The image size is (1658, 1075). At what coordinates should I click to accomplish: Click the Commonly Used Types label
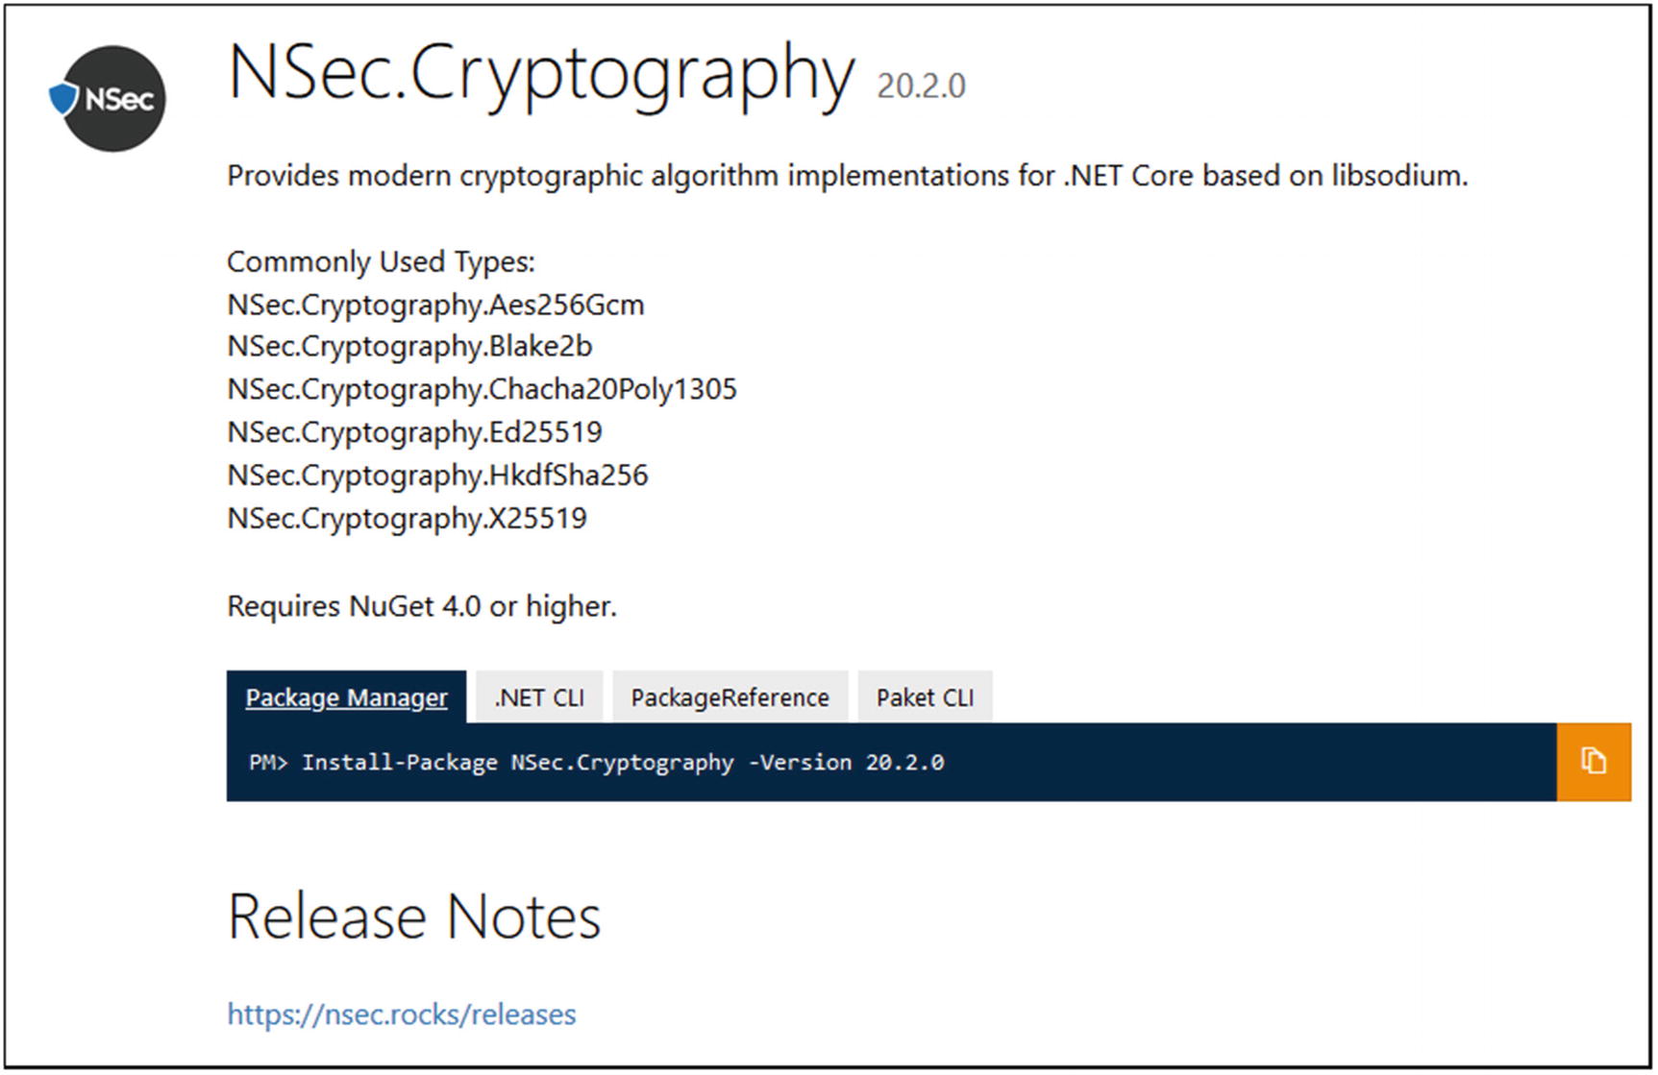pyautogui.click(x=381, y=262)
